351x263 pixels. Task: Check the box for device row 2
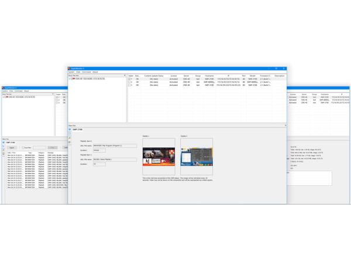[129, 82]
